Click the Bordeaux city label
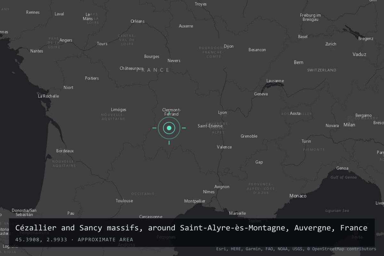 pos(65,151)
